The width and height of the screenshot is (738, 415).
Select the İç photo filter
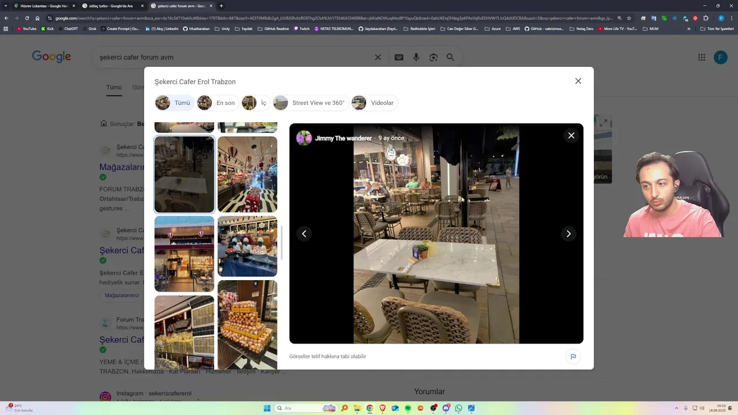[255, 103]
